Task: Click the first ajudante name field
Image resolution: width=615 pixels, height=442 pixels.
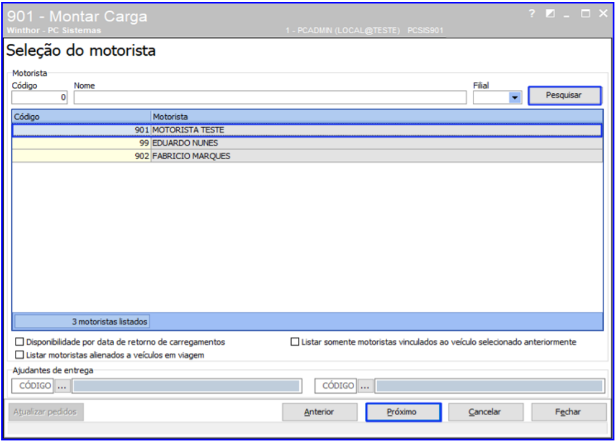Action: coord(187,386)
